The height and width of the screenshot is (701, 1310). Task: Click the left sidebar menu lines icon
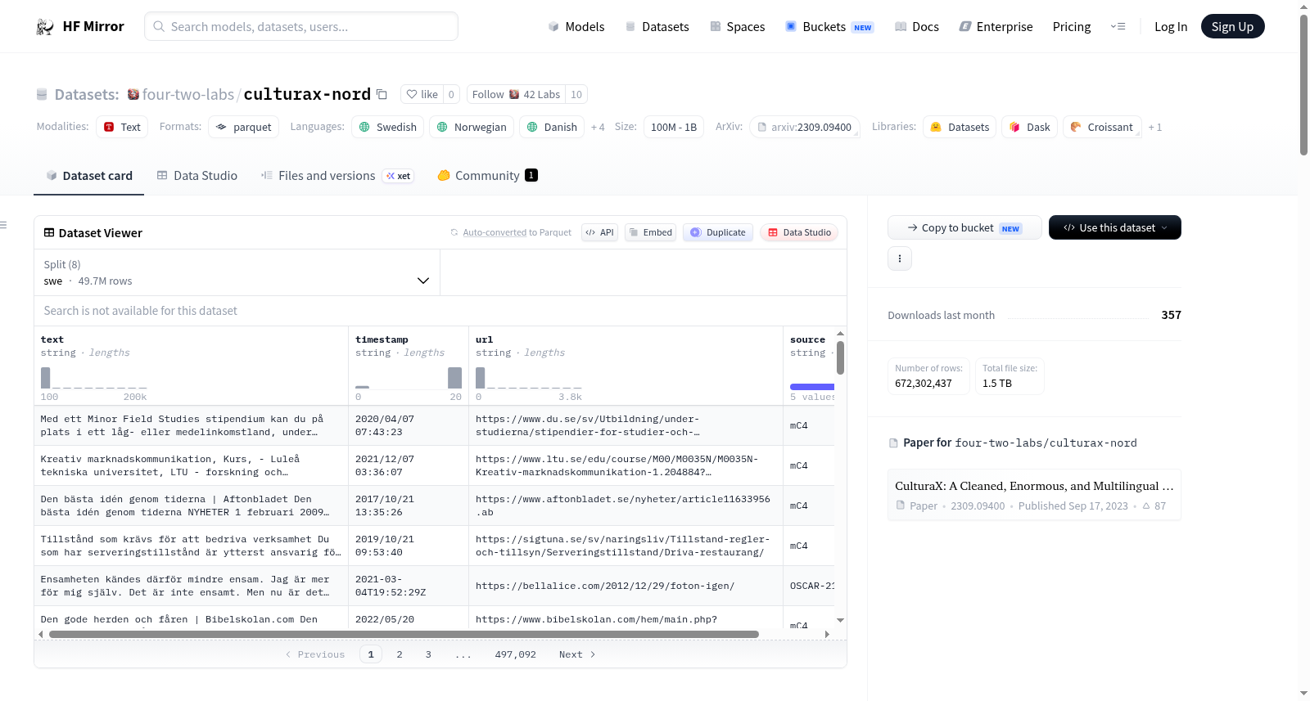click(x=3, y=225)
